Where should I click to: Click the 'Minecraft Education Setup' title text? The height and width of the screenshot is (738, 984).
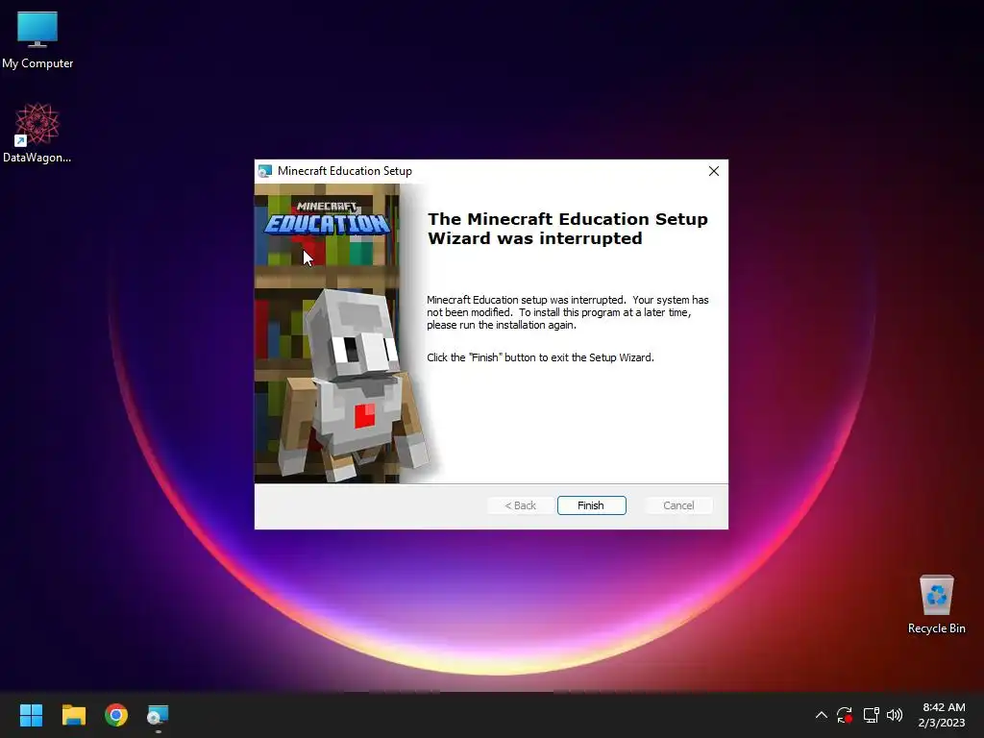[345, 171]
